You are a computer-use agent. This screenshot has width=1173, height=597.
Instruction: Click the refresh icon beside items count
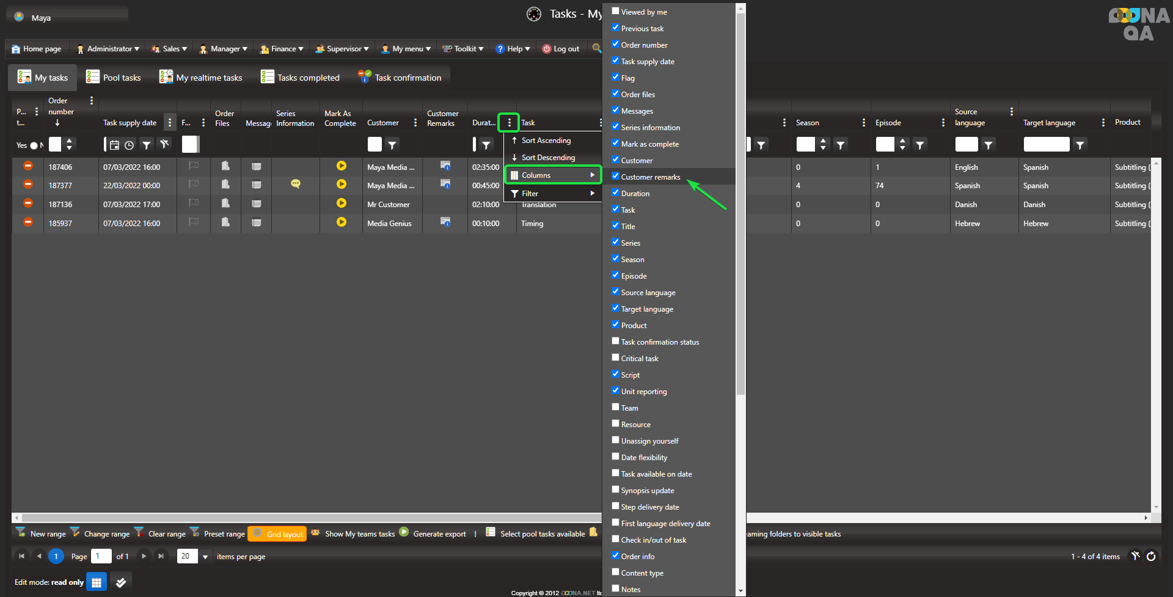pos(1151,556)
